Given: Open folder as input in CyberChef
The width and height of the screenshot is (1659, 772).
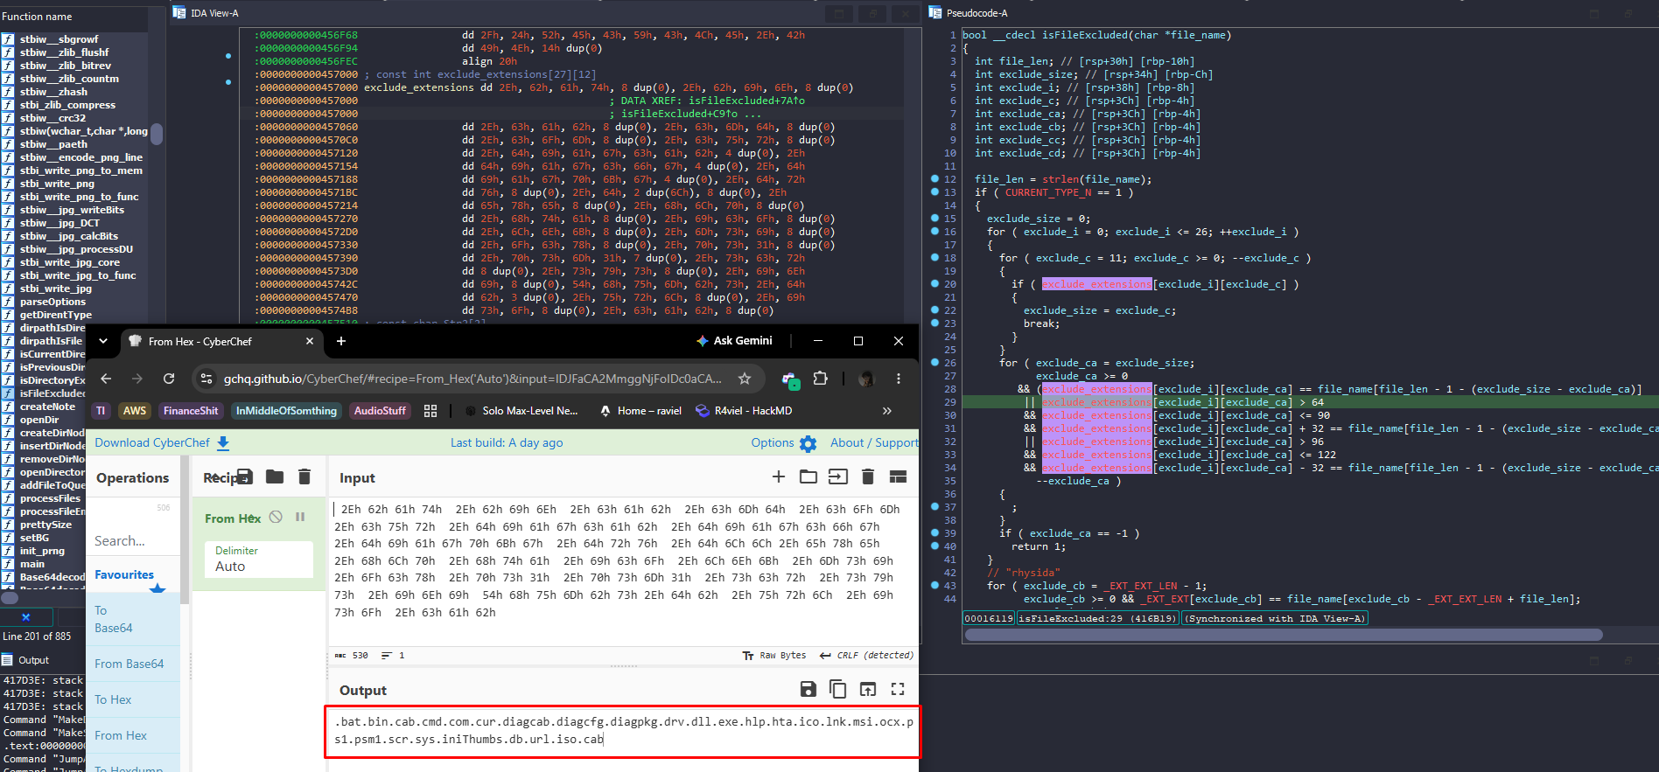Looking at the screenshot, I should pyautogui.click(x=808, y=476).
